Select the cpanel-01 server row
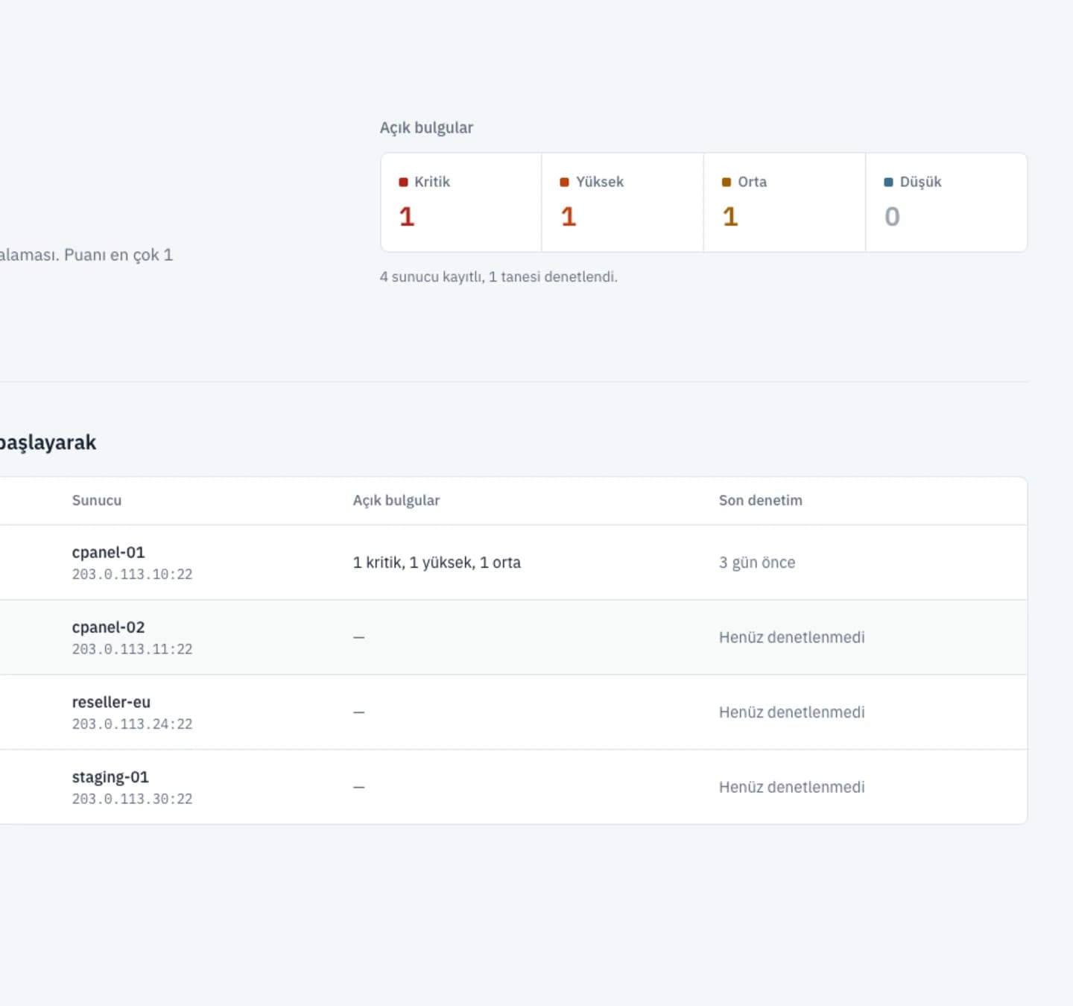The width and height of the screenshot is (1073, 1006). (513, 563)
